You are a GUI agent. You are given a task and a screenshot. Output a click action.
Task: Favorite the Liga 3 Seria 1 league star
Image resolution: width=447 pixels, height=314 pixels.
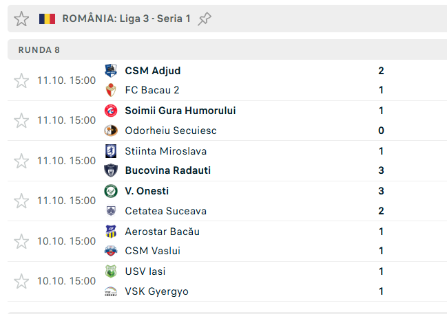pos(22,19)
